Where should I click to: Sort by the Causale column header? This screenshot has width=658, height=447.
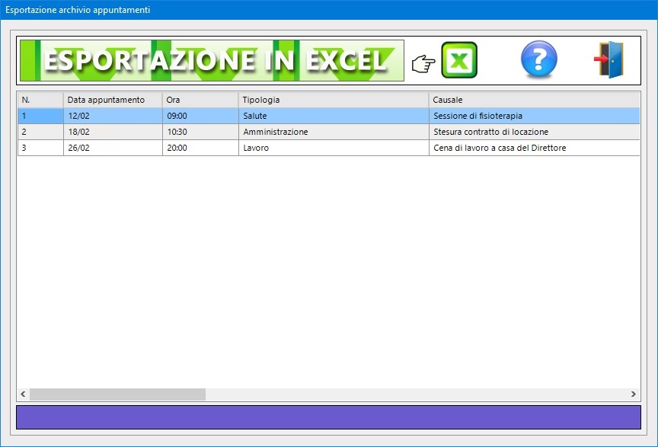click(x=535, y=100)
